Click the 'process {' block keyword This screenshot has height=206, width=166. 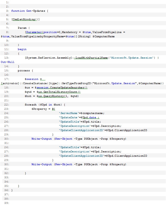coord(25,71)
